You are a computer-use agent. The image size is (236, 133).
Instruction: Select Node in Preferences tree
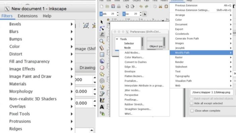pos(127,48)
